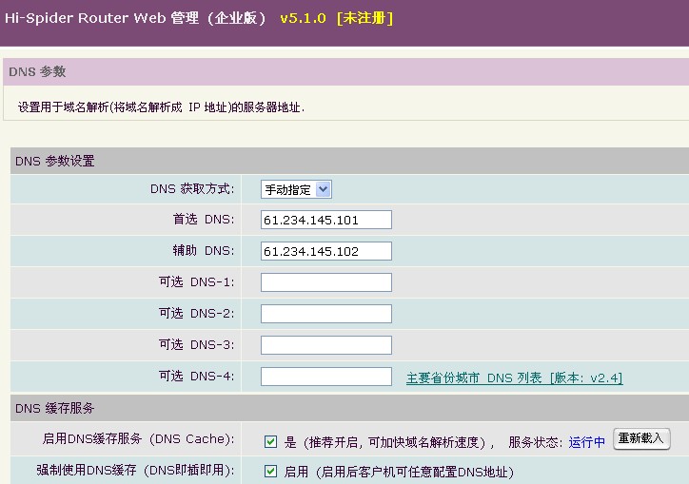Focus the 可选 DNS-2 input field
The height and width of the screenshot is (484, 689).
[x=326, y=314]
